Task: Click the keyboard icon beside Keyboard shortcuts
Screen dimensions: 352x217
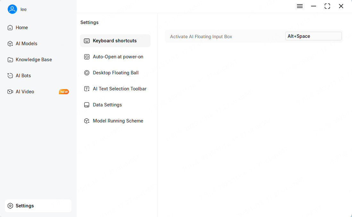Action: pos(87,41)
